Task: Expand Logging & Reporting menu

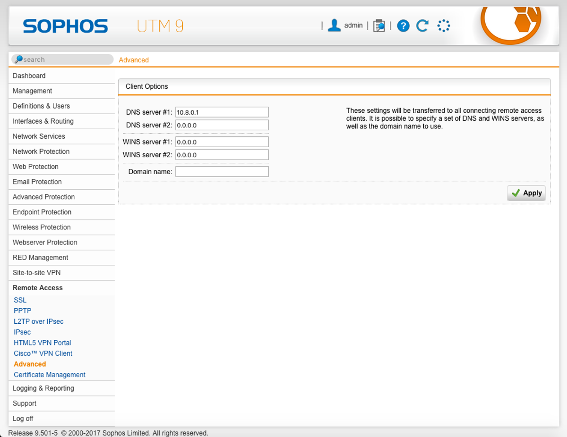Action: pyautogui.click(x=43, y=388)
